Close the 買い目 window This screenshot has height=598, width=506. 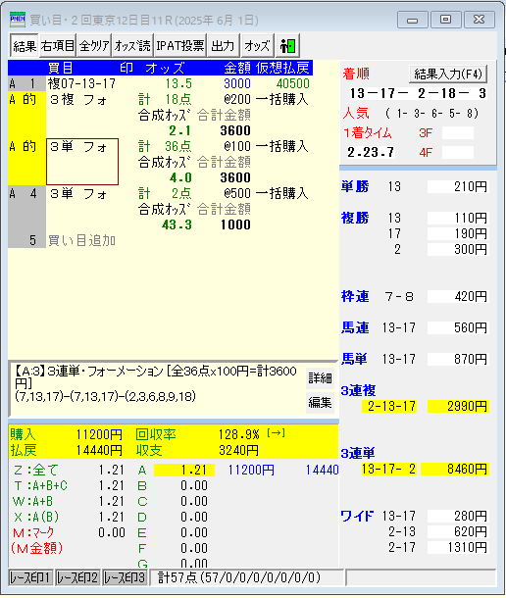[x=480, y=20]
